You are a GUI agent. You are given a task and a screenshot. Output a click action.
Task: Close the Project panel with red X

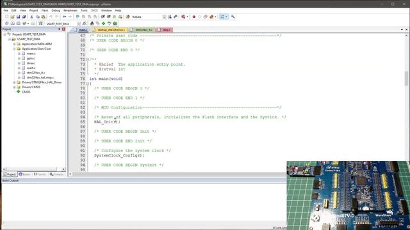click(x=63, y=29)
